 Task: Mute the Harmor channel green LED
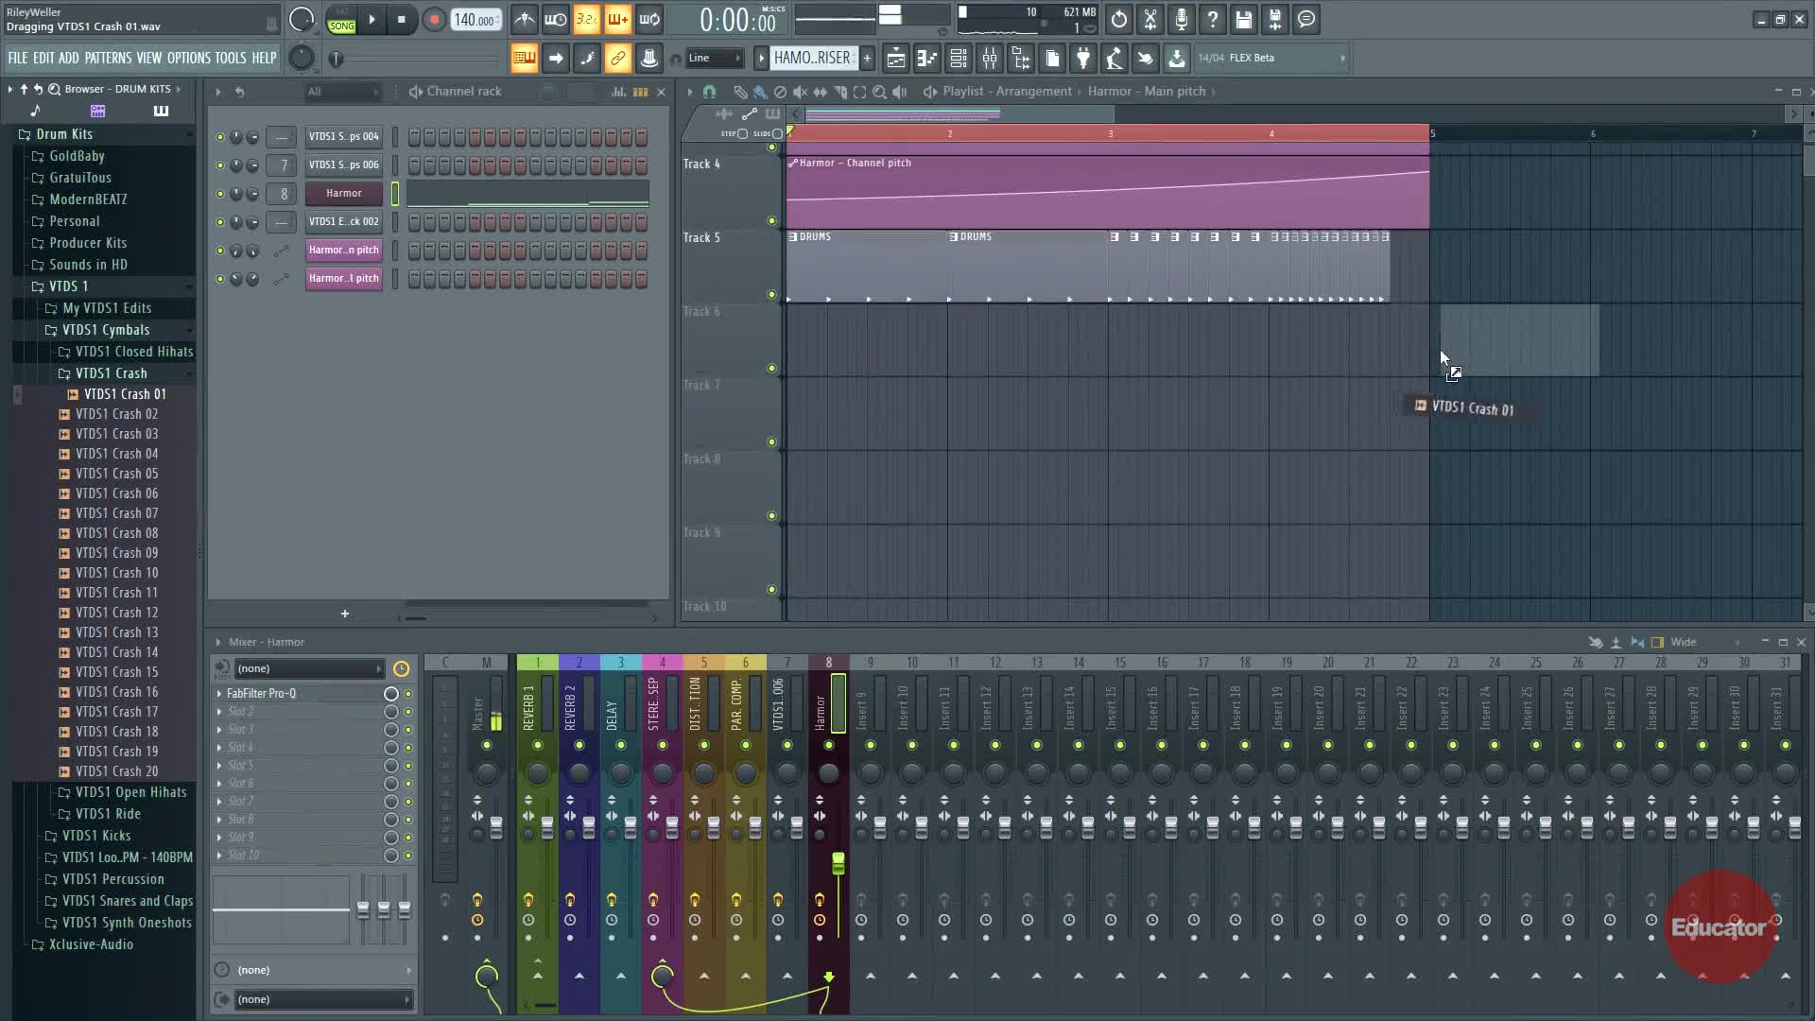(220, 194)
